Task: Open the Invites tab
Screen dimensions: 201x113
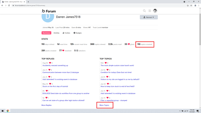Action: (x=66, y=33)
